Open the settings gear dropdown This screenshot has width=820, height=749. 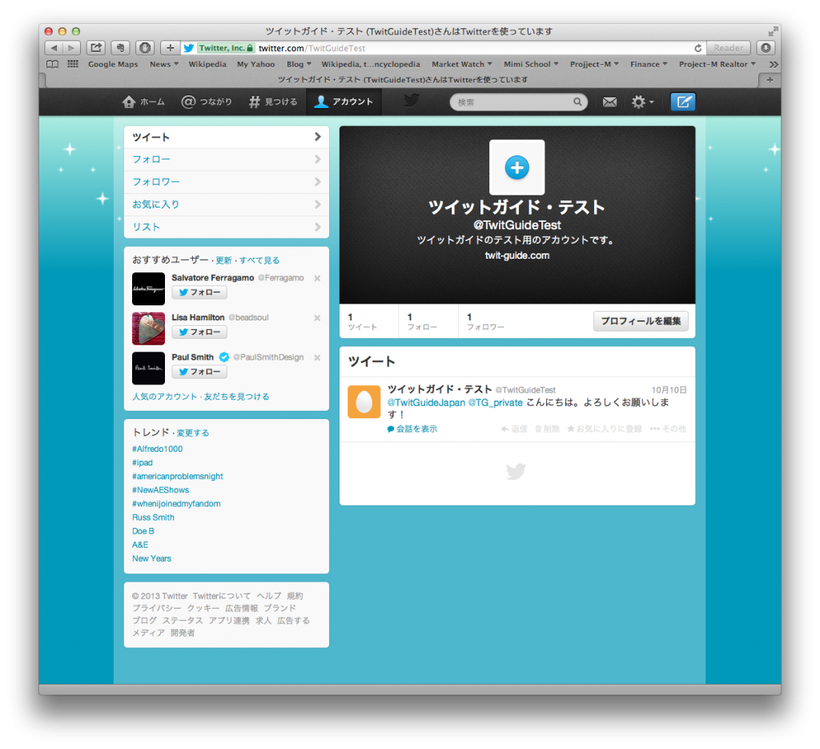(x=642, y=102)
